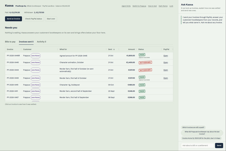The width and height of the screenshot is (226, 151).
Task: Click the Send an invoice button
Action: coord(13,19)
